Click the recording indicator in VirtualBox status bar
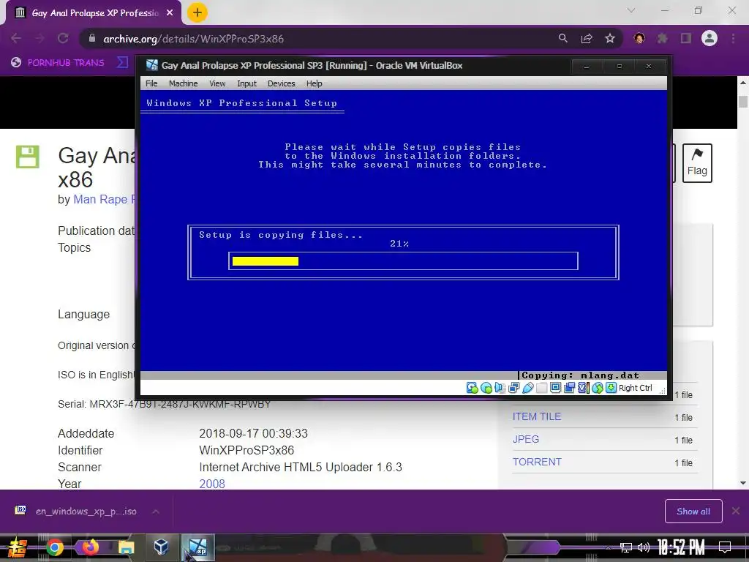 pos(569,388)
